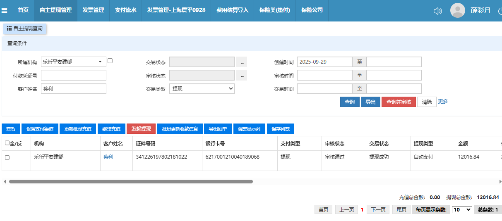Viewport: 502px width, 221px height.
Task: Open the 交易状态 ellipsis picker button
Action: click(242, 62)
